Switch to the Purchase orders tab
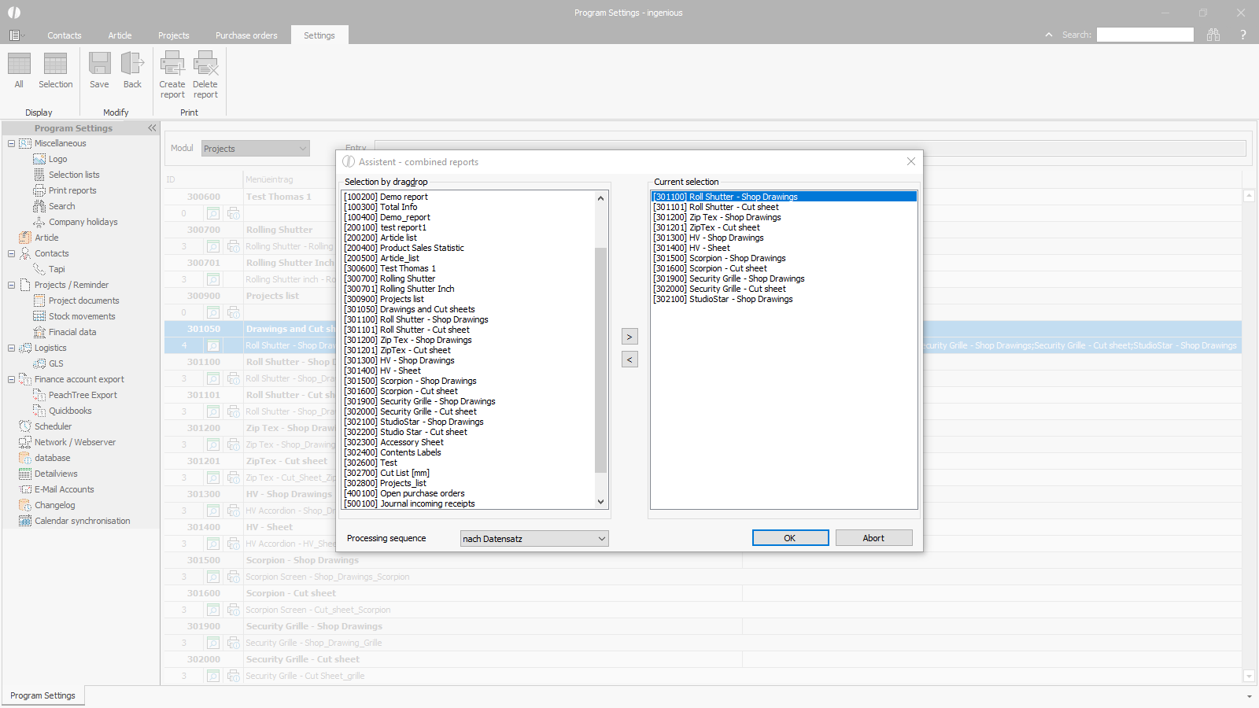Image resolution: width=1259 pixels, height=708 pixels. pyautogui.click(x=246, y=35)
